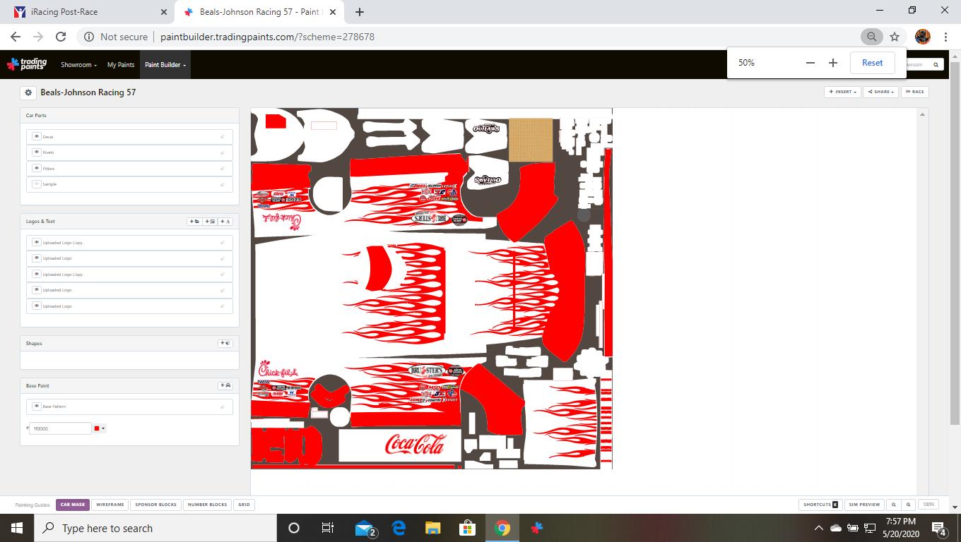Screen dimensions: 961x542
Task: Open the red base color swatch picker
Action: tap(99, 428)
